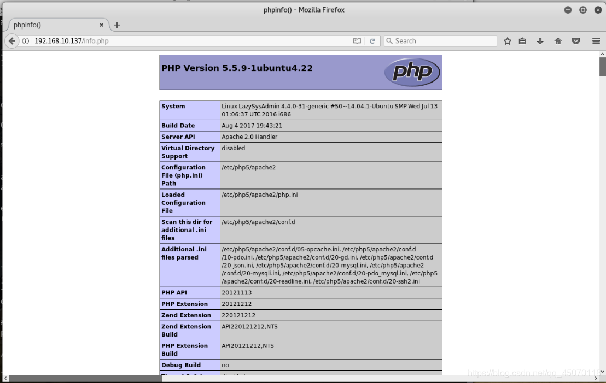Click the Server API label
606x383 pixels.
[x=178, y=137]
